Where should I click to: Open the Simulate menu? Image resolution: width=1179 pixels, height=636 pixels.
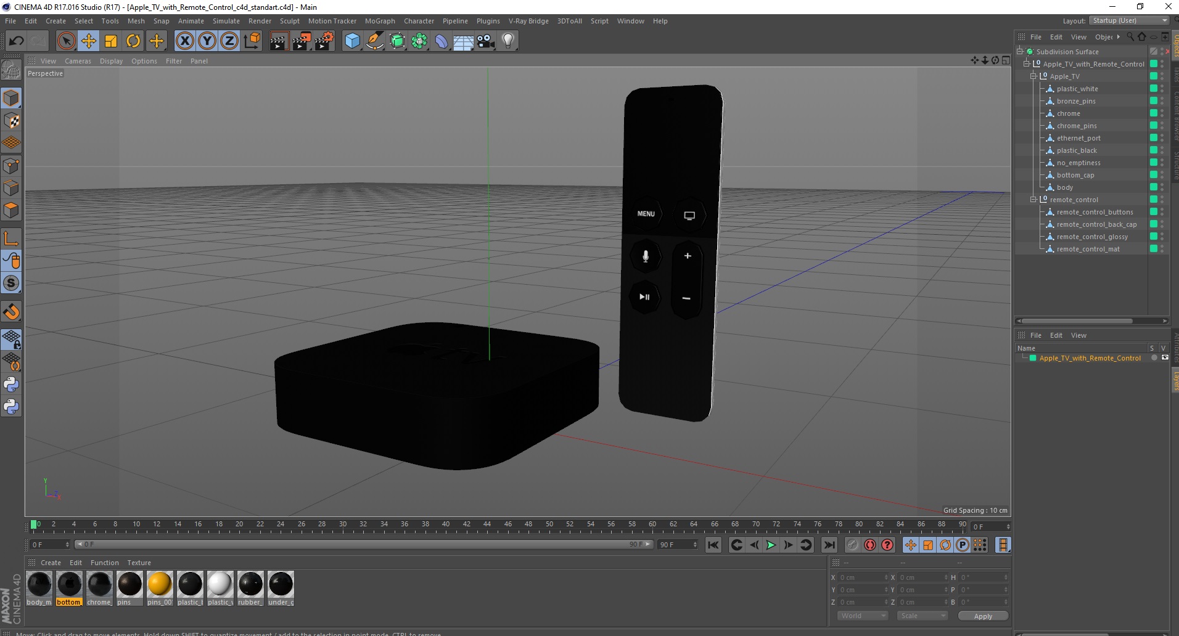[226, 21]
